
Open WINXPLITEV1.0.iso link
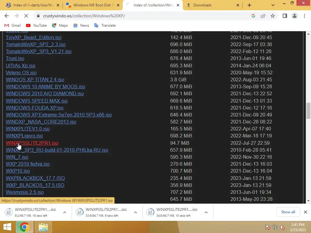point(28,129)
